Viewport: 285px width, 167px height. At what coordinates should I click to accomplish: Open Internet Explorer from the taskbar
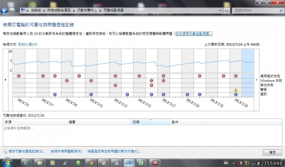[26, 163]
